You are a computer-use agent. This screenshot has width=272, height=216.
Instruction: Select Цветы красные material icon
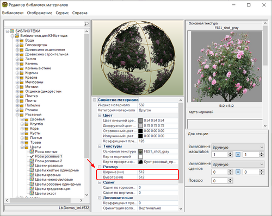pos(32,175)
